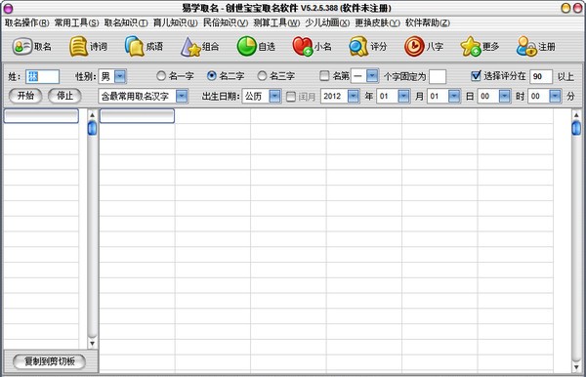Click the left list scrollbar thumb
The width and height of the screenshot is (586, 377).
pyautogui.click(x=92, y=128)
